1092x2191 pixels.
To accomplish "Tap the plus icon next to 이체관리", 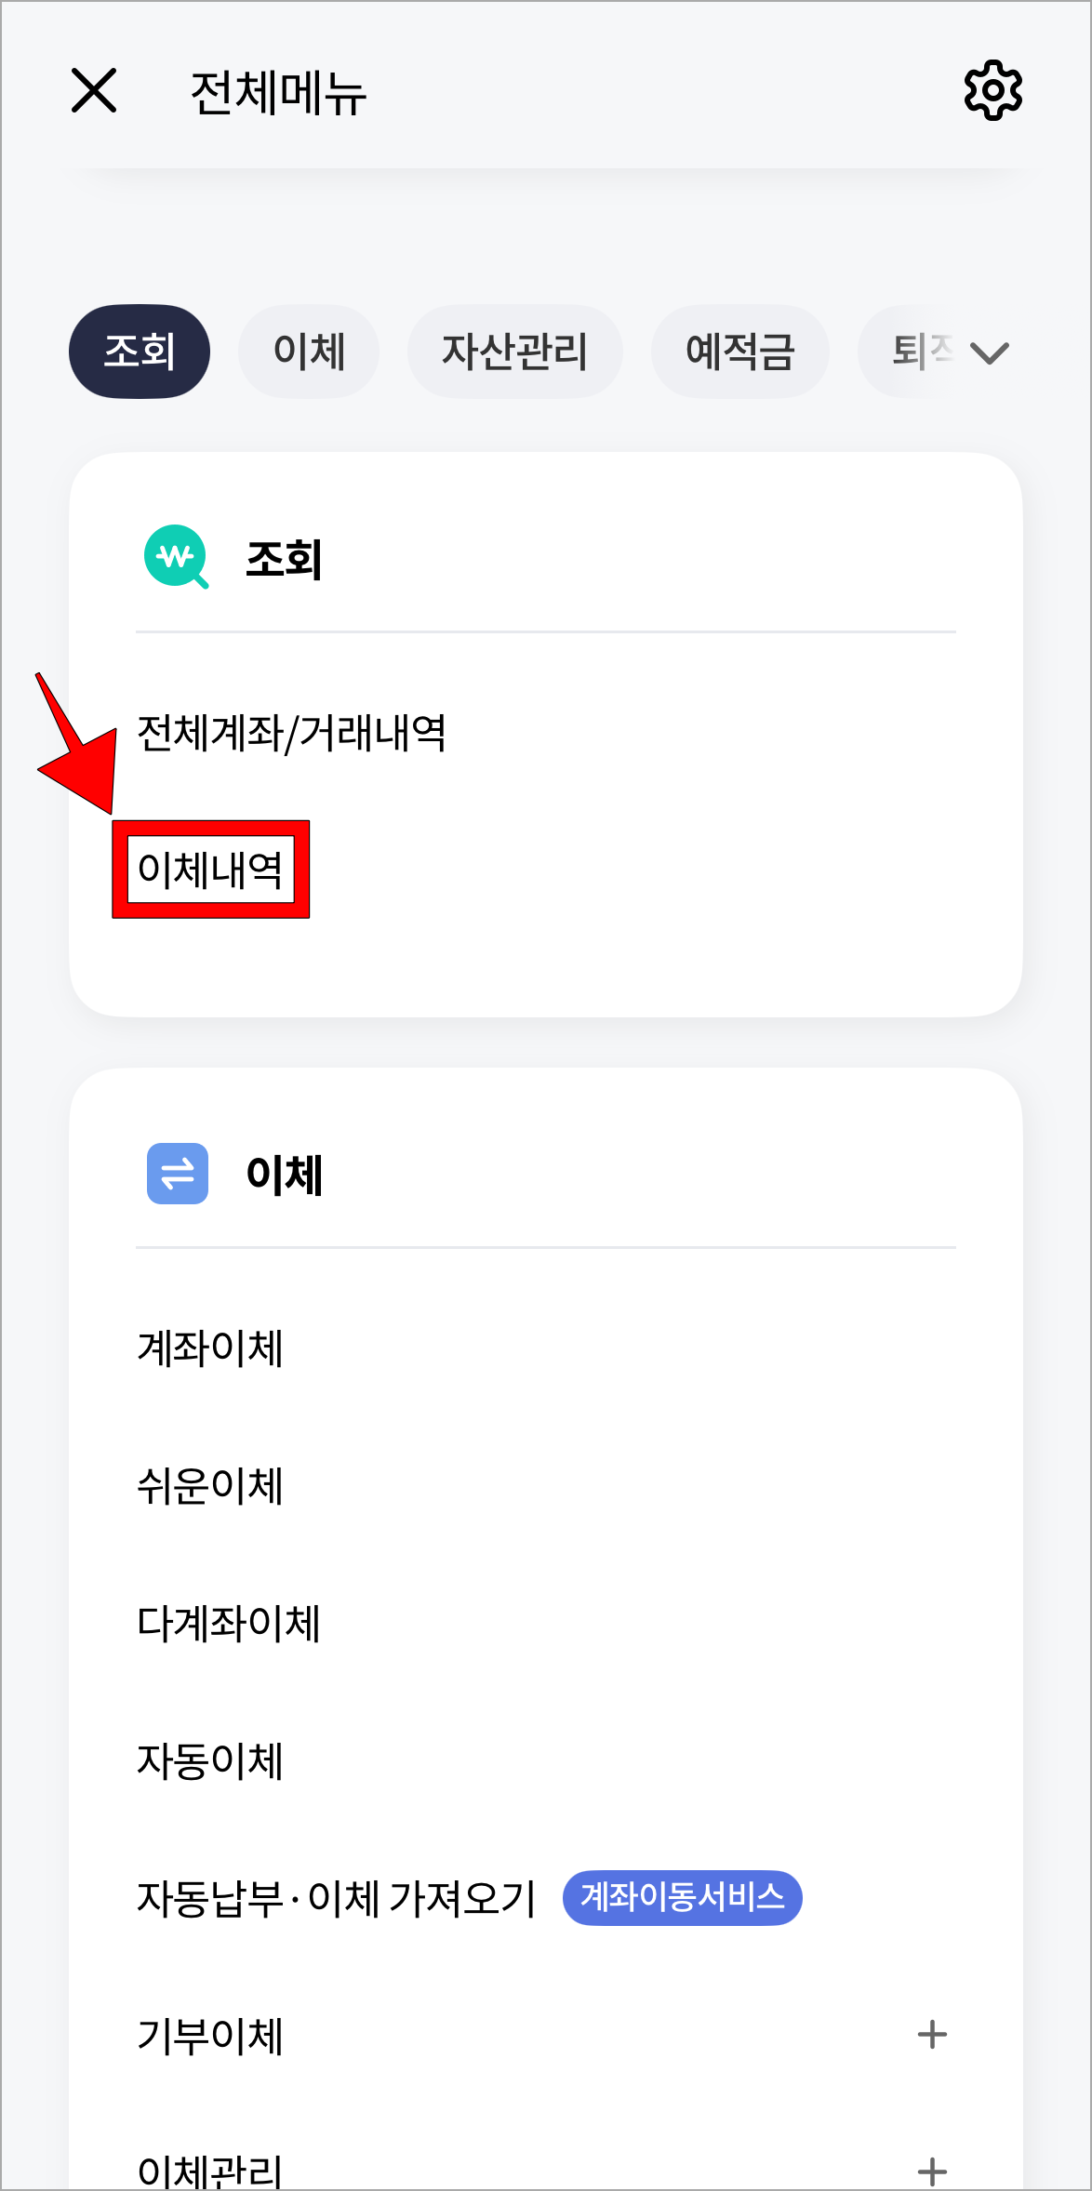I will [x=931, y=2172].
